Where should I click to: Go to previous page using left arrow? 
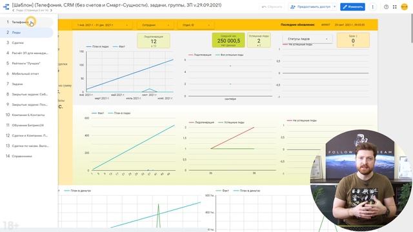pyautogui.click(x=13, y=10)
